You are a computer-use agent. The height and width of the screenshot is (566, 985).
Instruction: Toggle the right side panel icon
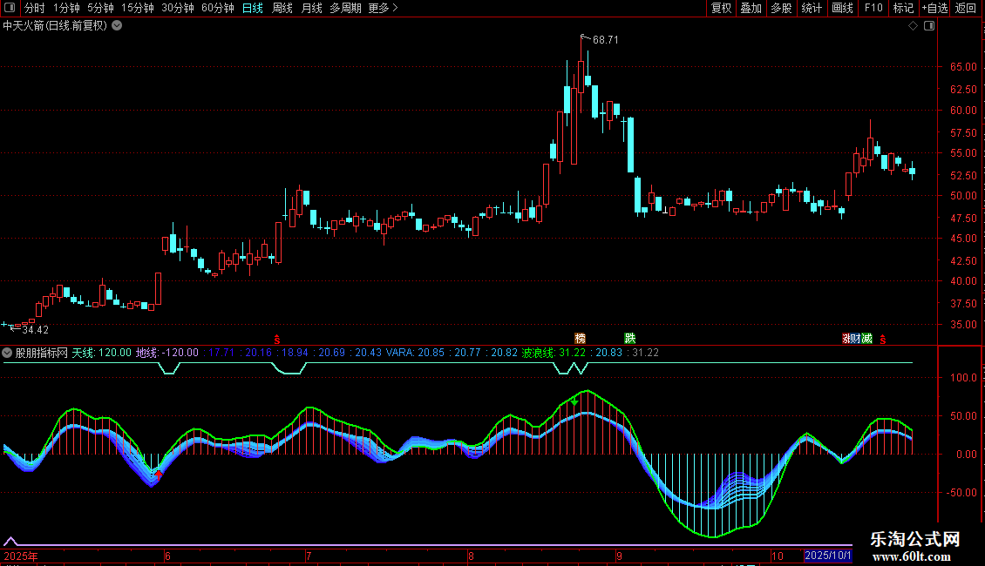(929, 26)
